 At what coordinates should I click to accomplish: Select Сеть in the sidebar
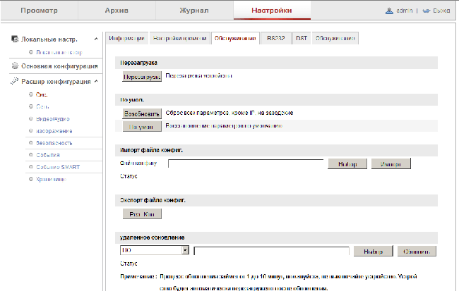42,106
